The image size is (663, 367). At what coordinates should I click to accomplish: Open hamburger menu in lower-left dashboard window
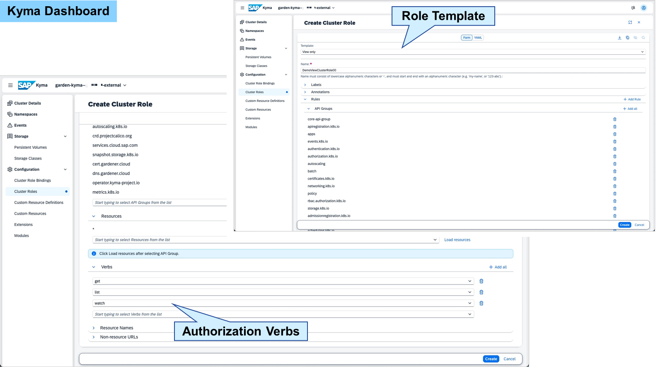coord(10,85)
